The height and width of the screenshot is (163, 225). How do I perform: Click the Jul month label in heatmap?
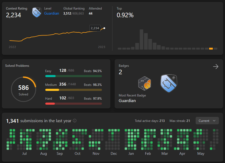point(24,153)
